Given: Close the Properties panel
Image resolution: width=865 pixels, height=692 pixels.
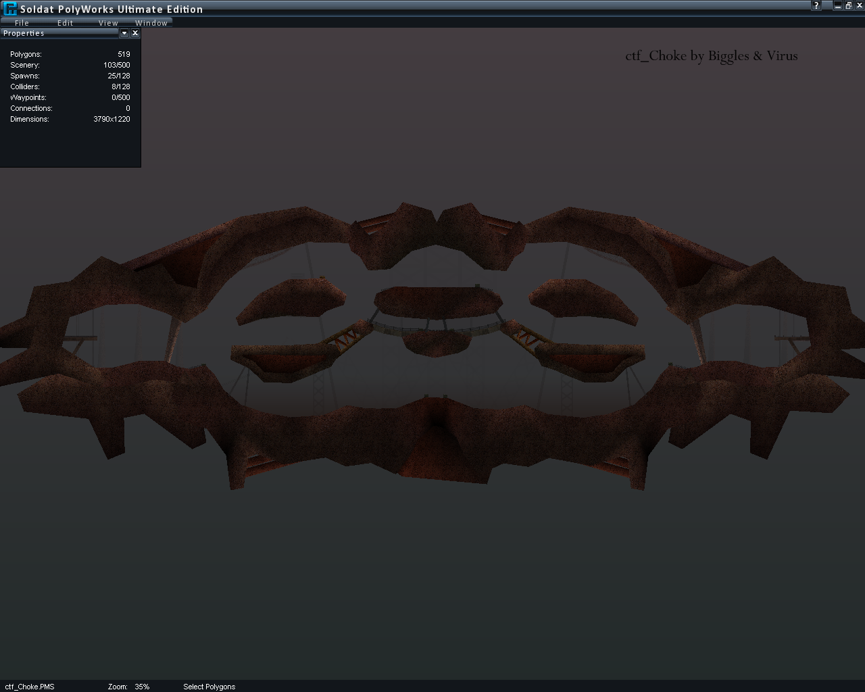Looking at the screenshot, I should (x=135, y=33).
